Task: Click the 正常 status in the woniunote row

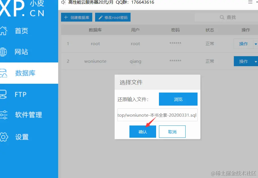Action: pyautogui.click(x=210, y=61)
